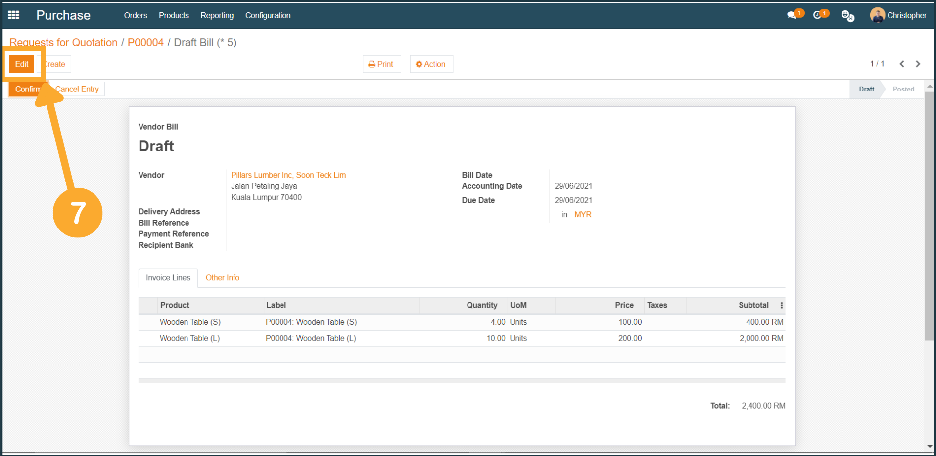Switch to the Other Info tab
Image resolution: width=936 pixels, height=456 pixels.
click(222, 278)
